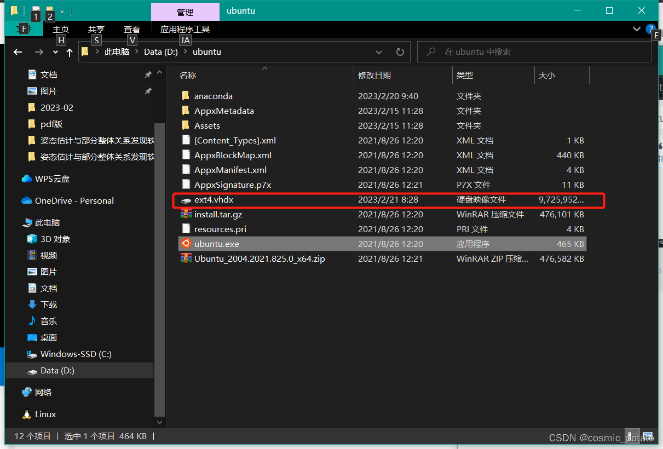The width and height of the screenshot is (663, 449).
Task: Open the 应用程序工具 ribbon tab
Action: pos(185,29)
